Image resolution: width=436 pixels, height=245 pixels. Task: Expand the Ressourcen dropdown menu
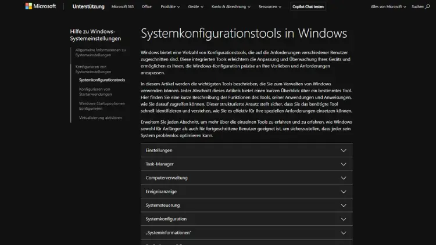pyautogui.click(x=270, y=6)
